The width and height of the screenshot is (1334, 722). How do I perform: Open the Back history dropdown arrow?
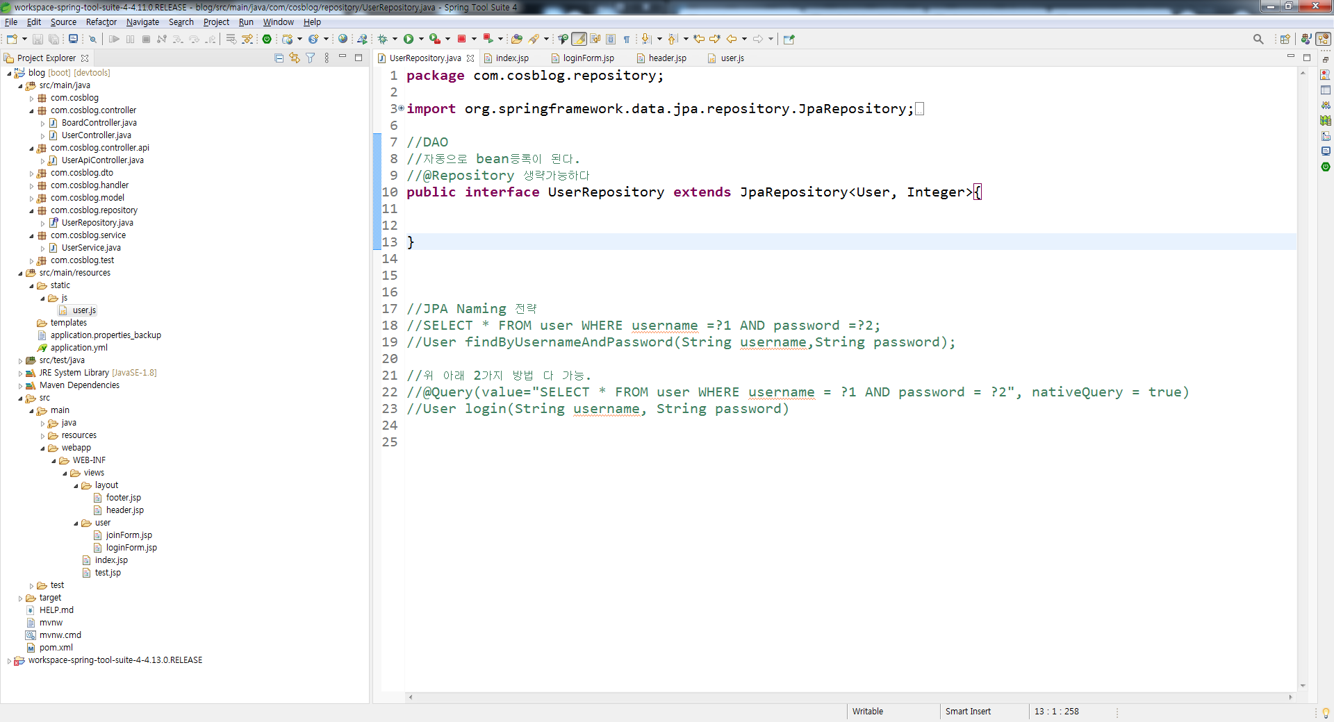point(744,40)
